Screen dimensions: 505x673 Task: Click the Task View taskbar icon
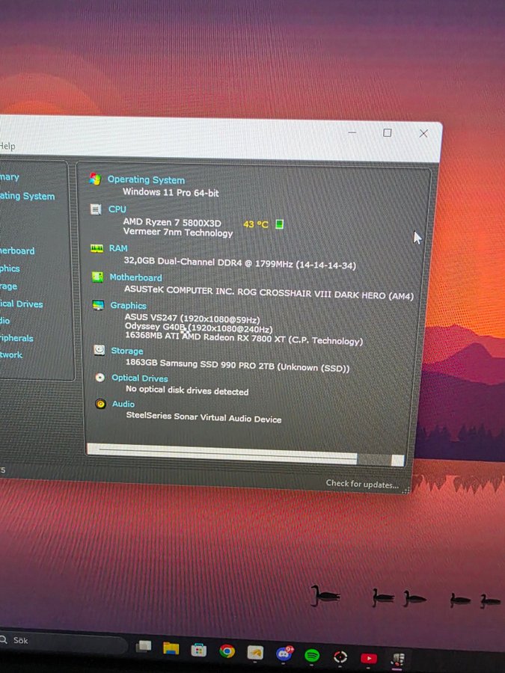tap(144, 646)
